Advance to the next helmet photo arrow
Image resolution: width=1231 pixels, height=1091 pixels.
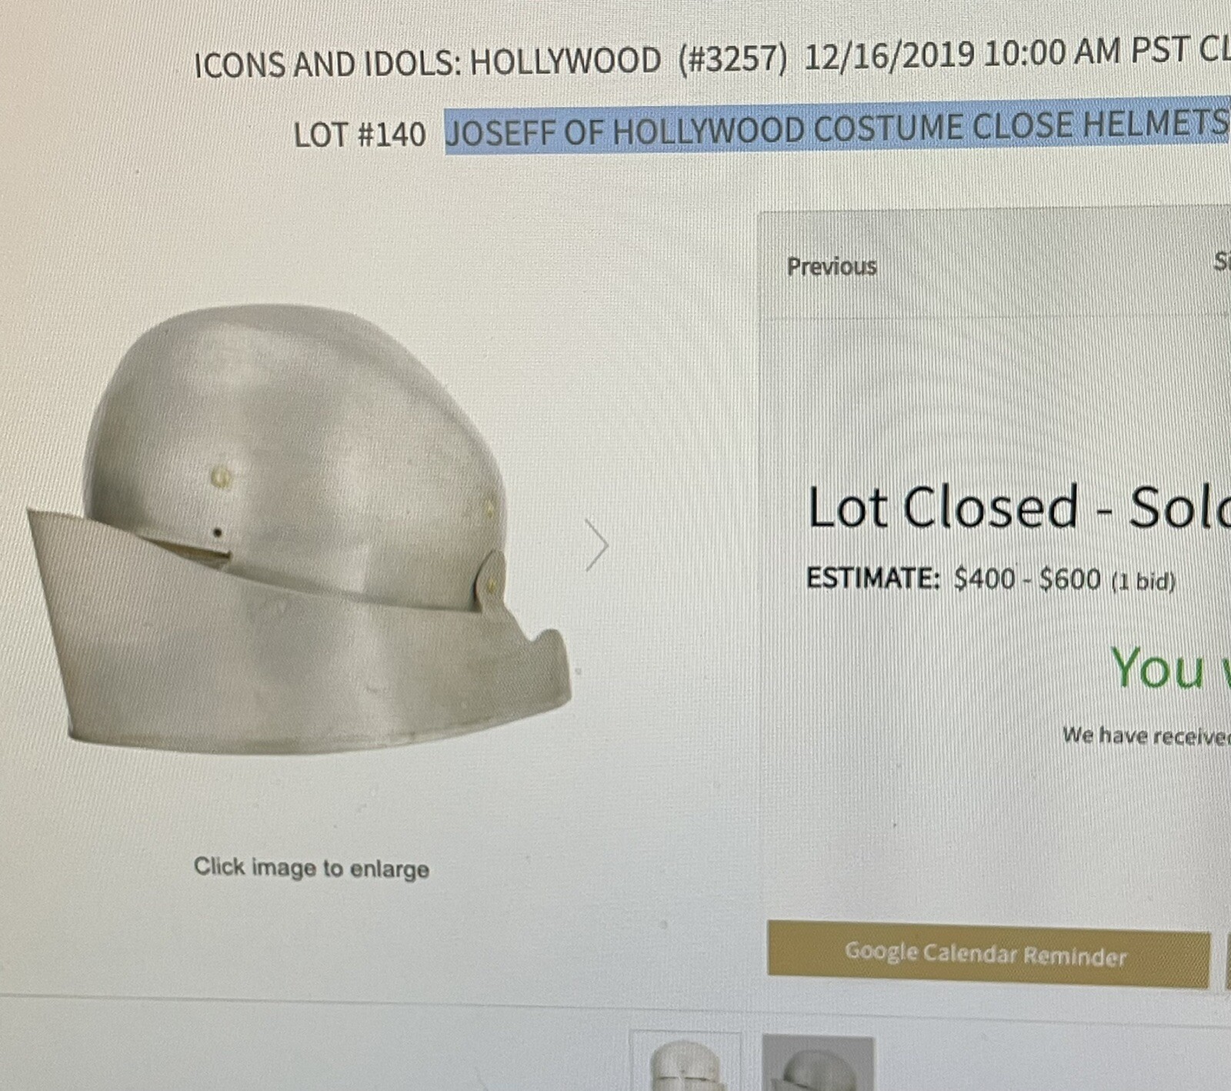click(x=596, y=545)
